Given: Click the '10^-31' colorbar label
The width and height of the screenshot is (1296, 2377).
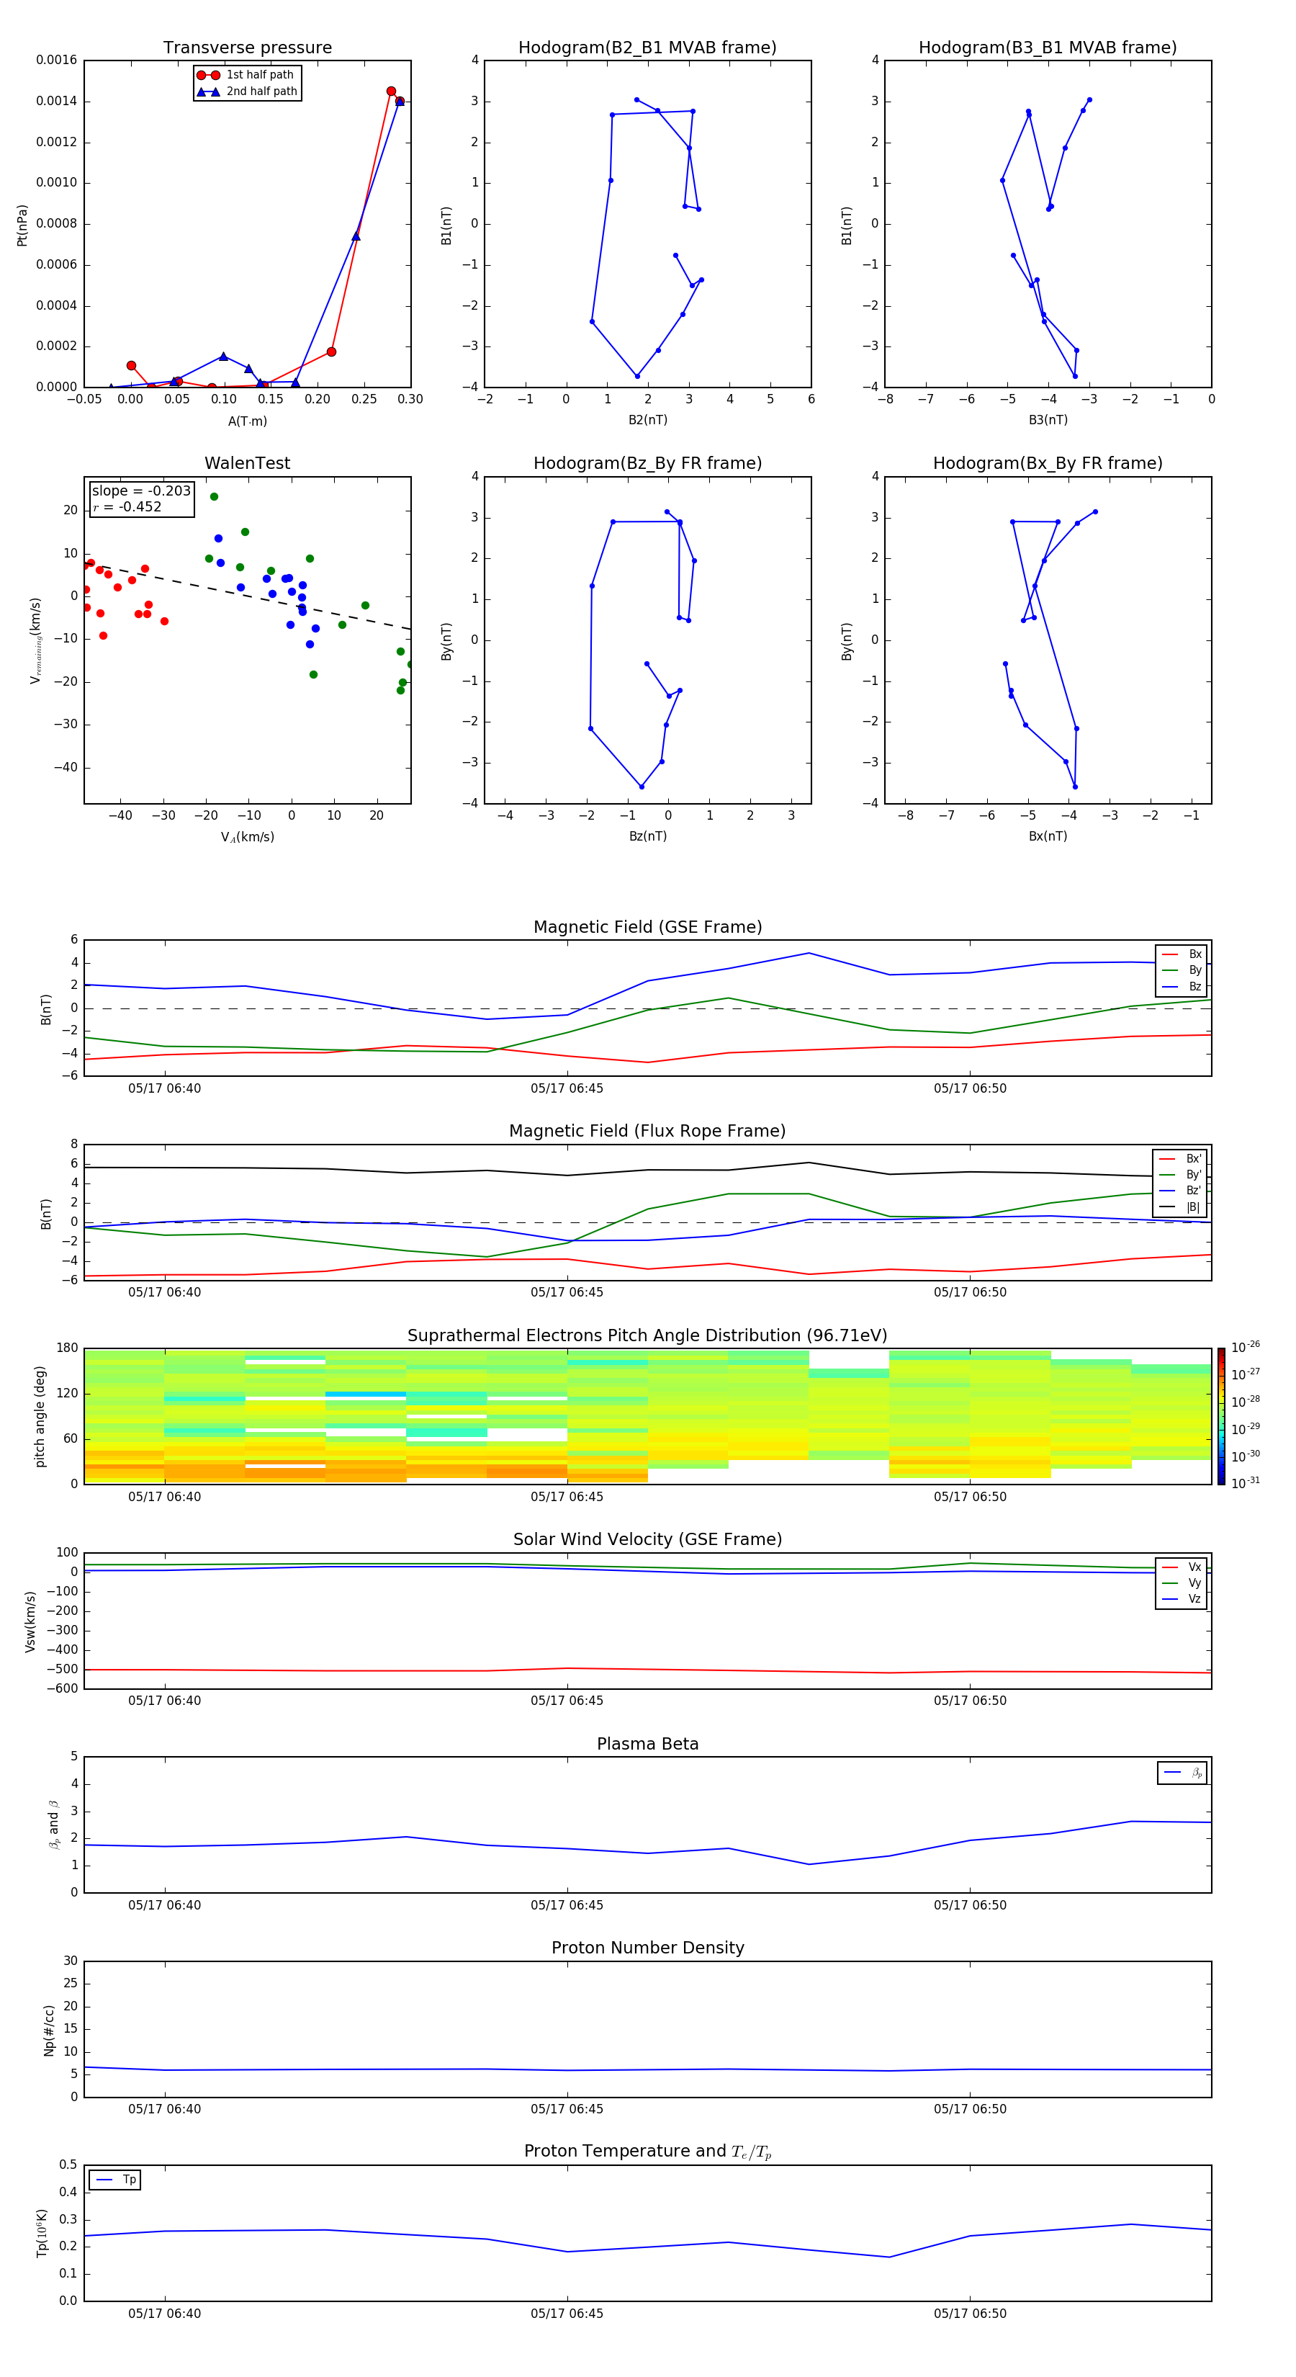Looking at the screenshot, I should (1246, 1483).
